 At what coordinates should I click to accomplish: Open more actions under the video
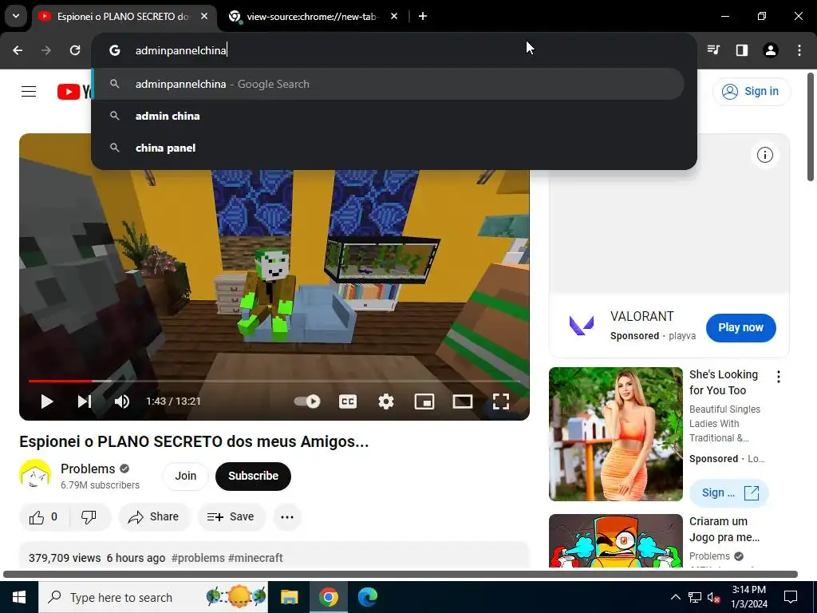pyautogui.click(x=287, y=517)
